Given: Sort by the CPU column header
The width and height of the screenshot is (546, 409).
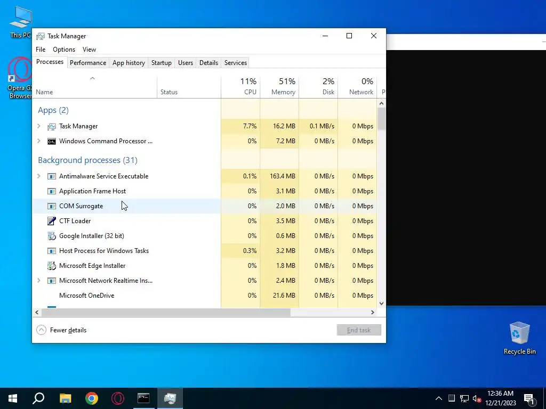Looking at the screenshot, I should 240,87.
